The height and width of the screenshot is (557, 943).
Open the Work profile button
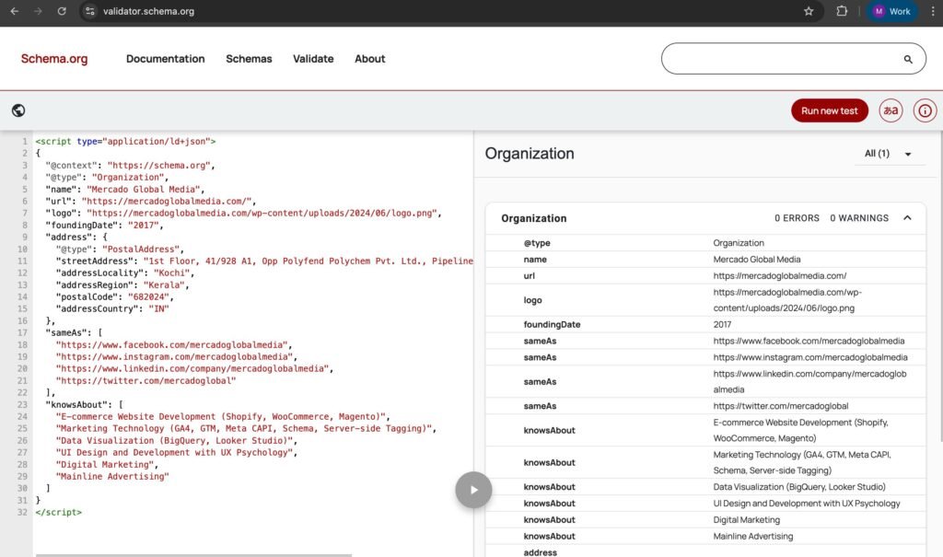point(891,11)
